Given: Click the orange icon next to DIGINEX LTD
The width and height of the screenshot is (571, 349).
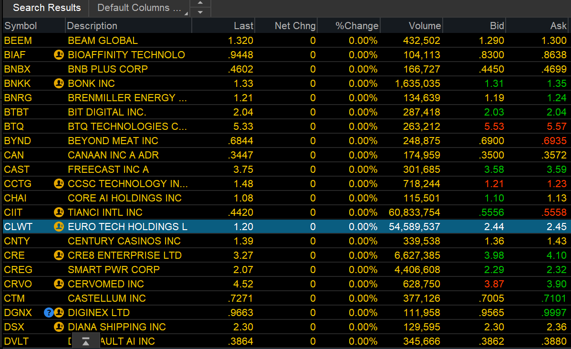Looking at the screenshot, I should click(x=59, y=313).
